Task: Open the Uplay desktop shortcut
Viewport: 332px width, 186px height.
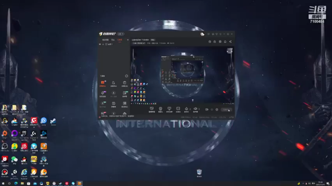Action: click(x=44, y=122)
